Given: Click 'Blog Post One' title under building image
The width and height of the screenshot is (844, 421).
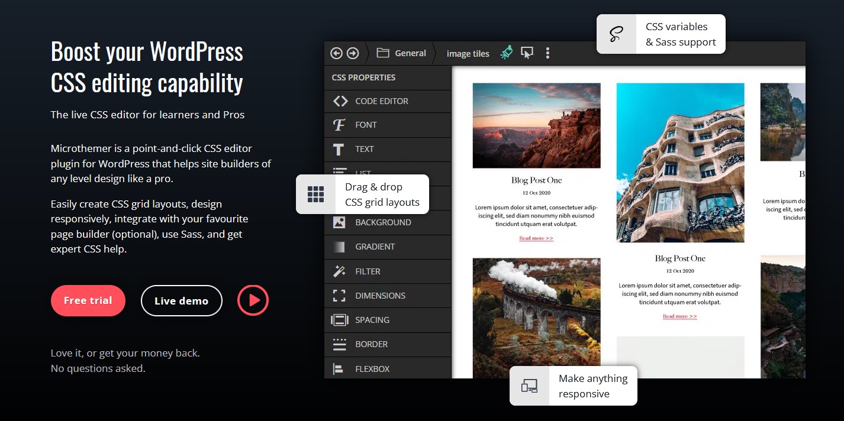Looking at the screenshot, I should pos(680,258).
